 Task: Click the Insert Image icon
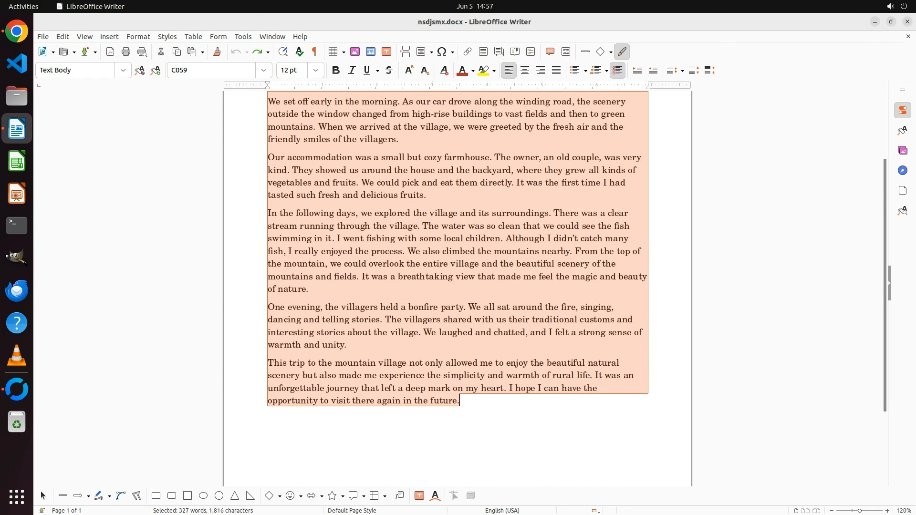click(355, 52)
